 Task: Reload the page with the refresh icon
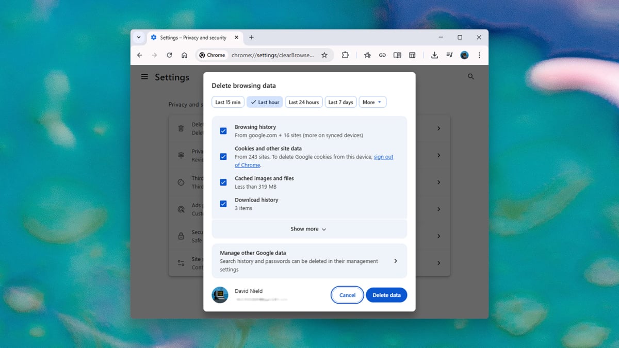point(169,55)
